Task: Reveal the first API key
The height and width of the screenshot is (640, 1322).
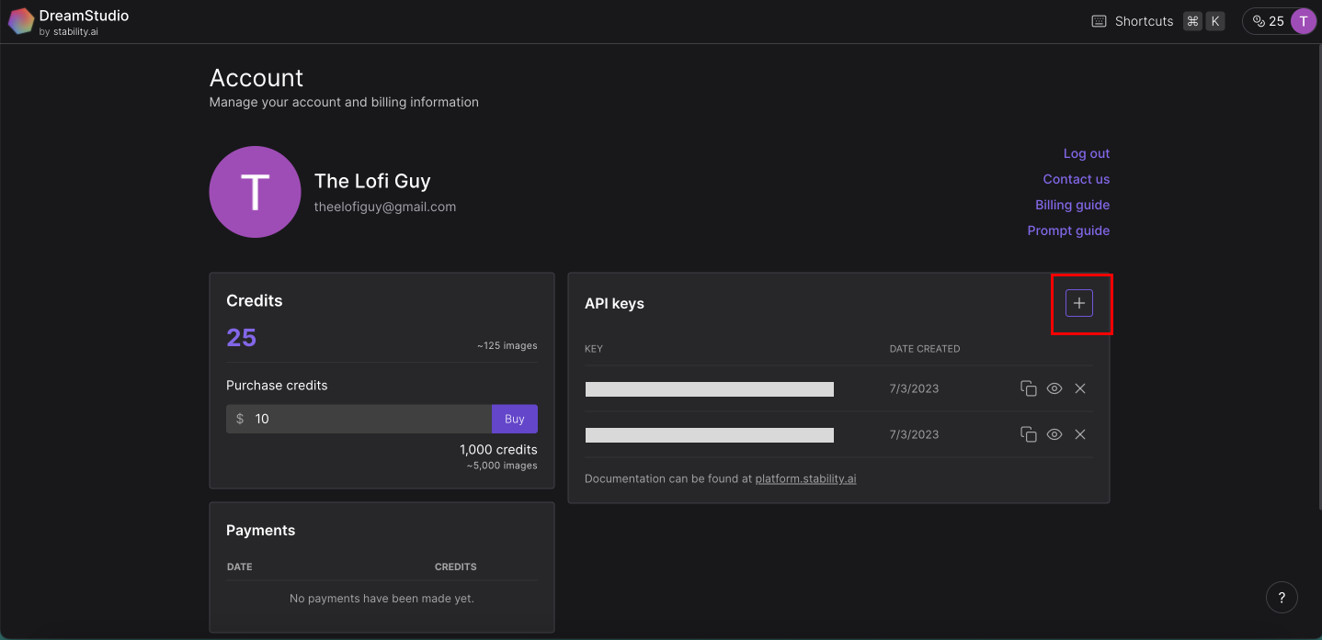Action: coord(1054,388)
